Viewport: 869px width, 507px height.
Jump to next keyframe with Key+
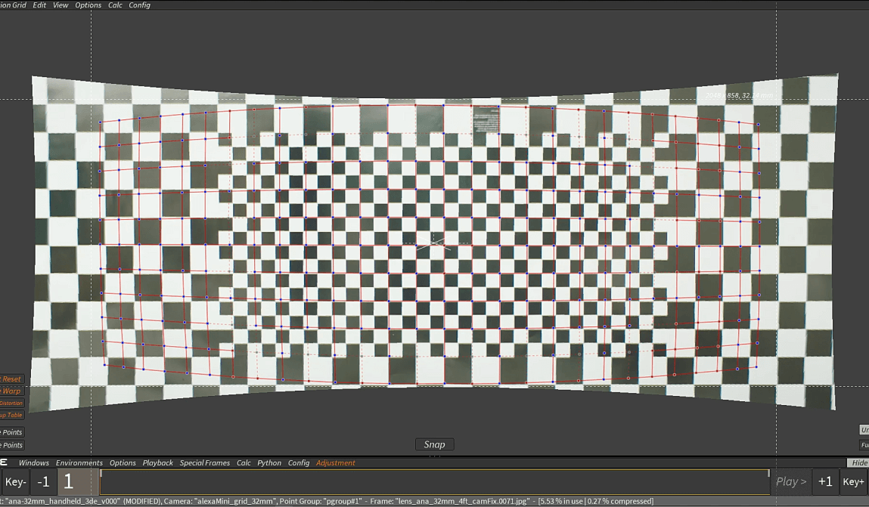[x=853, y=482]
